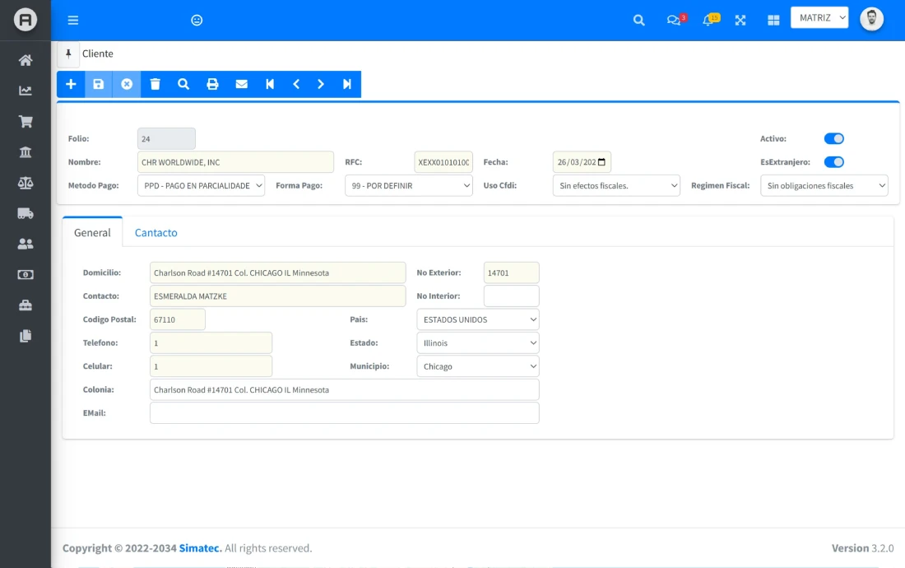The image size is (905, 568).
Task: Click the smiley face icon in header
Action: pos(197,21)
